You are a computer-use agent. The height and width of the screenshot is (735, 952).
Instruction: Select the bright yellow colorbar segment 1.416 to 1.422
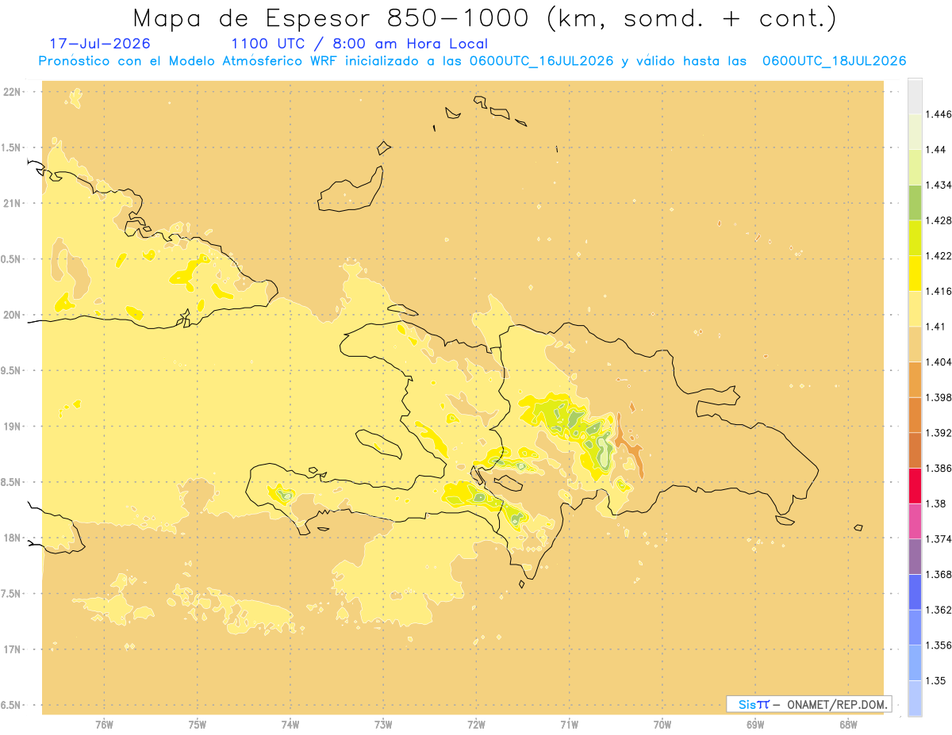[915, 274]
